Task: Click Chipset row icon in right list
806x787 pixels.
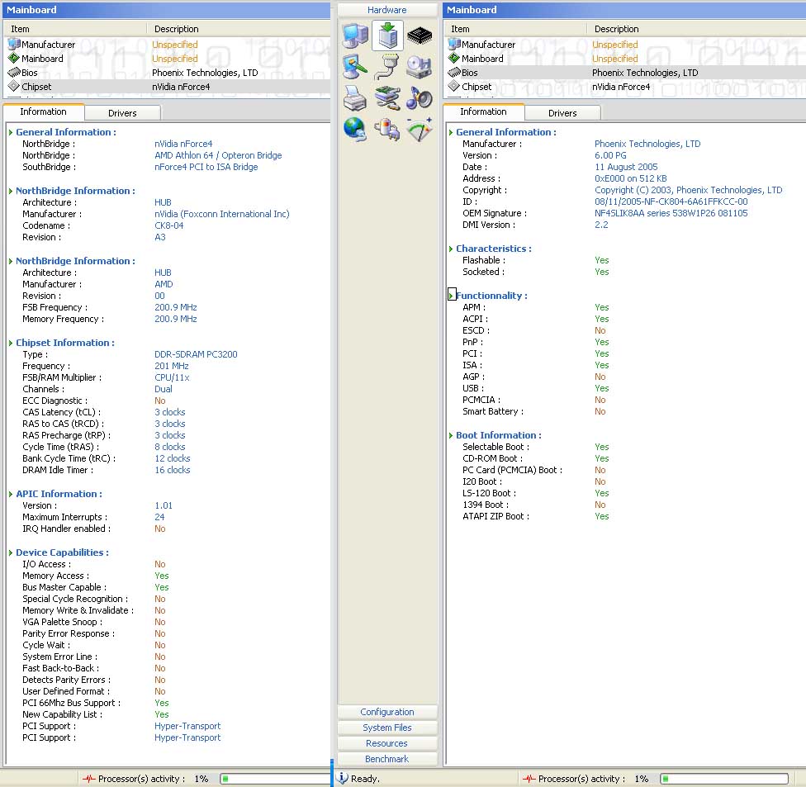Action: point(454,87)
